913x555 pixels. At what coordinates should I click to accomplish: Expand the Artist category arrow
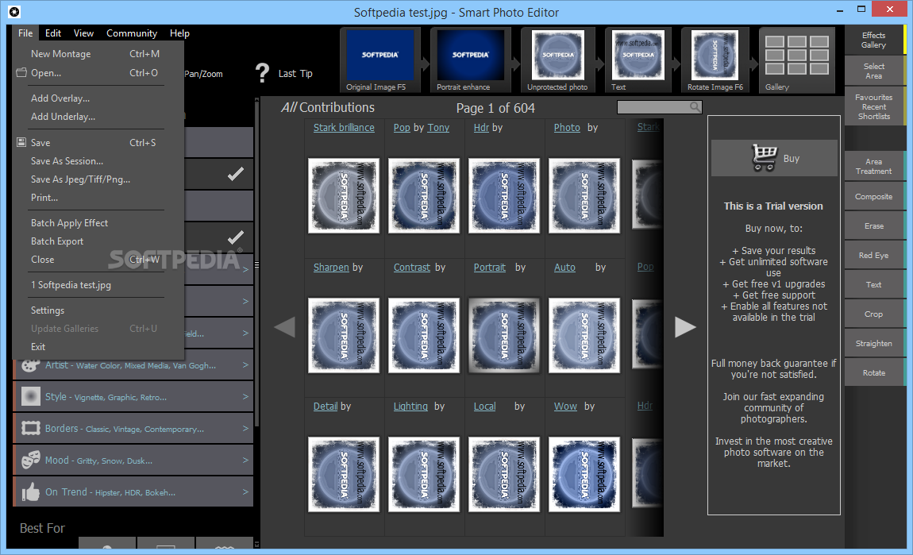(245, 365)
